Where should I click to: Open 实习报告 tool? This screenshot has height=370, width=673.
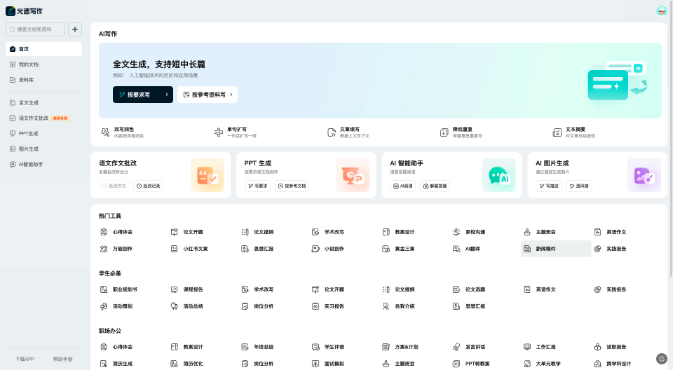tap(328, 306)
